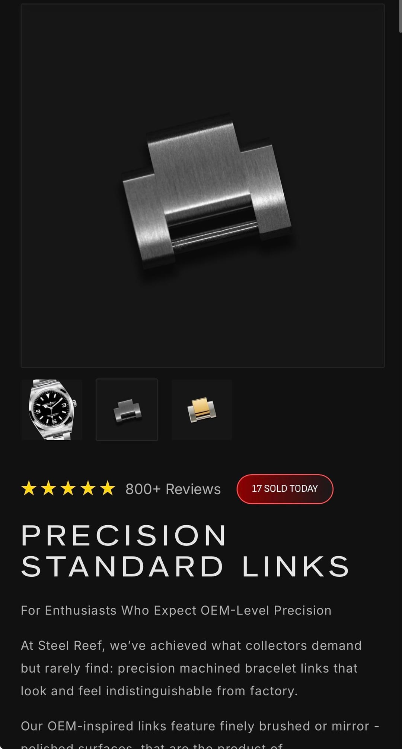The image size is (402, 749).
Task: Select the two-tone gold link thumbnail
Action: pyautogui.click(x=202, y=410)
